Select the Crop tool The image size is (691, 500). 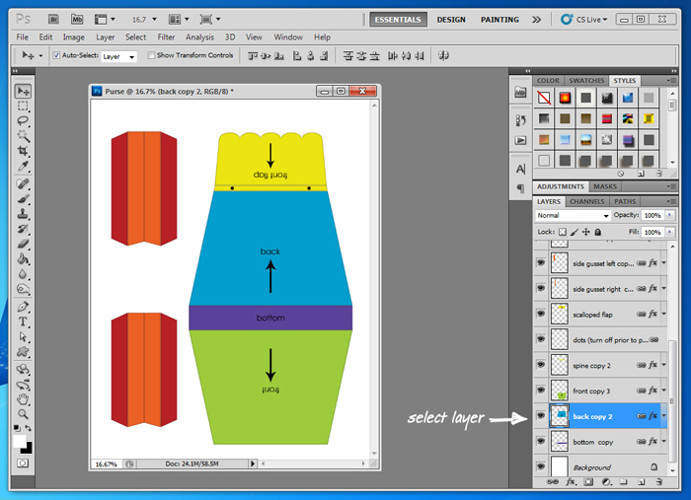(23, 151)
